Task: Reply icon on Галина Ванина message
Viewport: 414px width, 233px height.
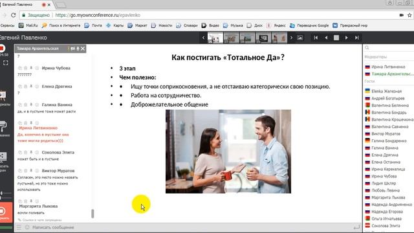Action: (x=20, y=105)
